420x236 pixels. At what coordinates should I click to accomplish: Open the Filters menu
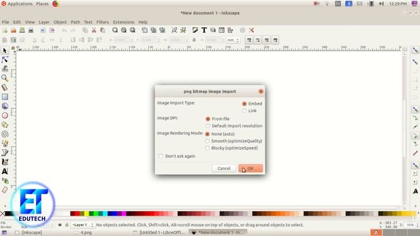[x=102, y=22]
